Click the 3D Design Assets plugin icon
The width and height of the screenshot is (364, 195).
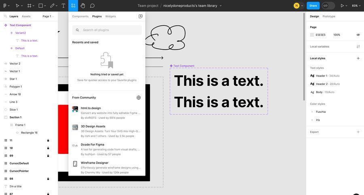pos(75,127)
